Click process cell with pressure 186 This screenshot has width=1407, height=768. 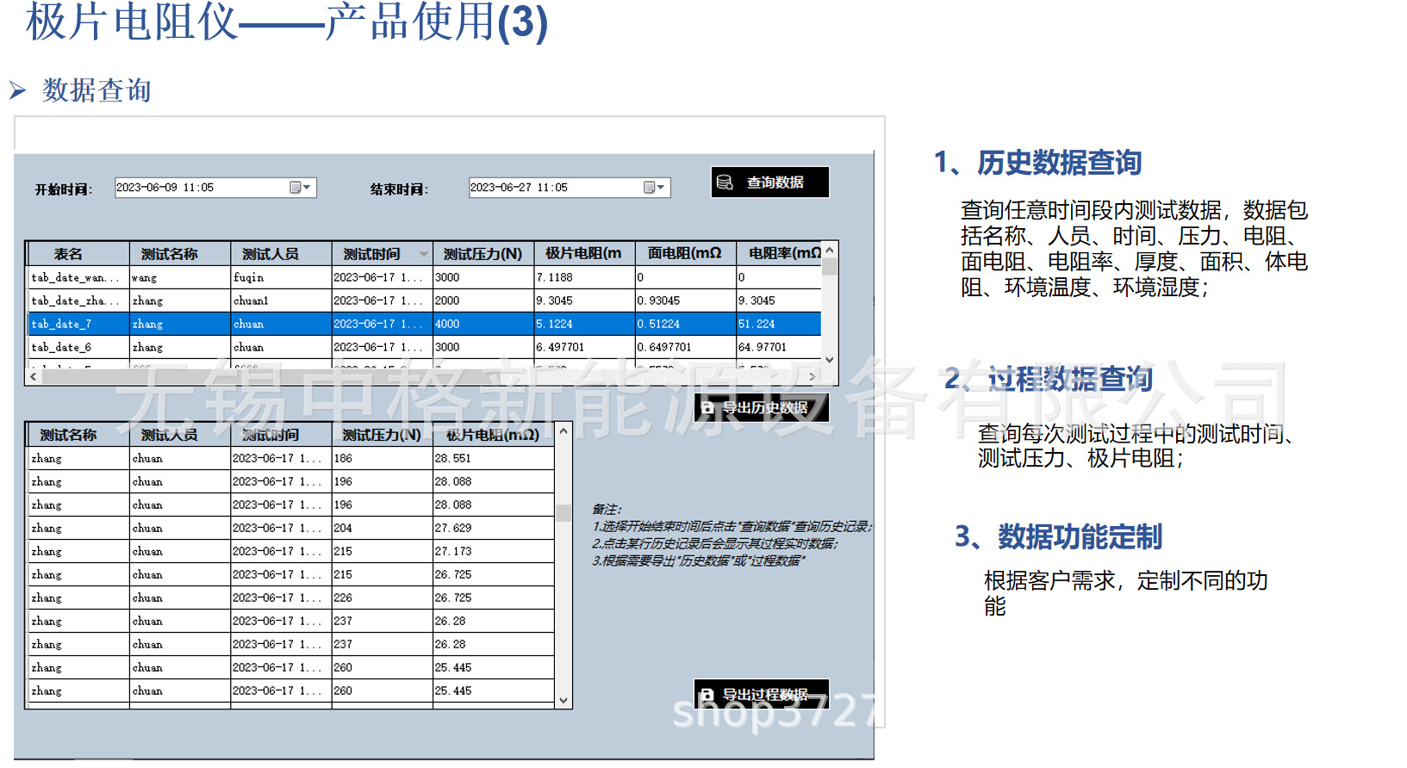382,458
